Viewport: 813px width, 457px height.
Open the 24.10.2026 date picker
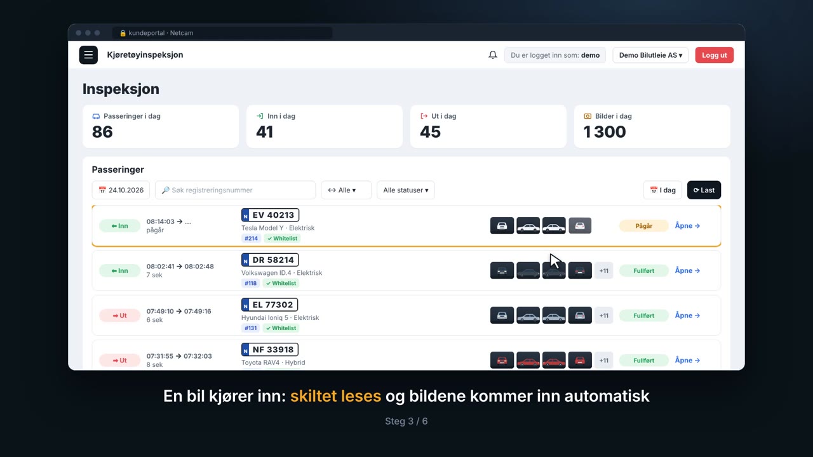(x=121, y=190)
